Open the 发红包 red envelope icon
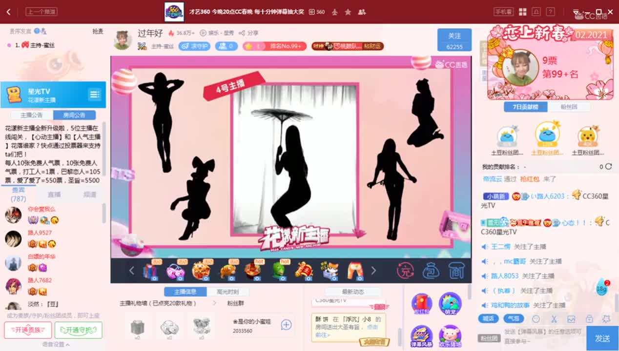The image size is (619, 351). [421, 304]
